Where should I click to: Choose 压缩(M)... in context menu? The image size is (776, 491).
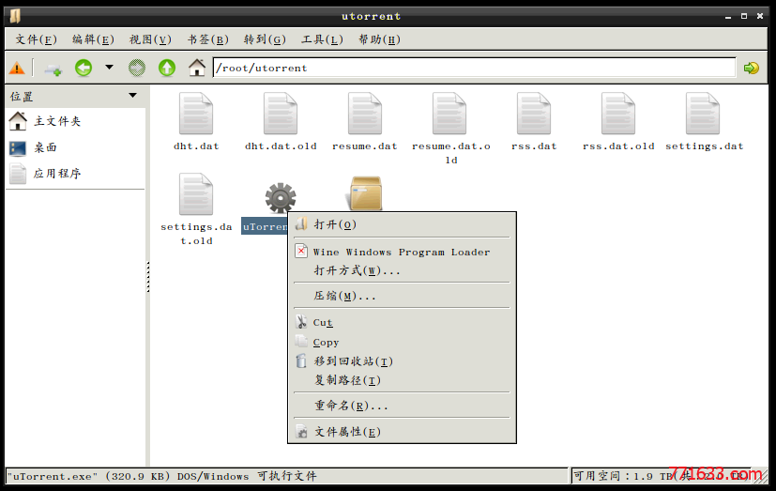tap(402, 296)
